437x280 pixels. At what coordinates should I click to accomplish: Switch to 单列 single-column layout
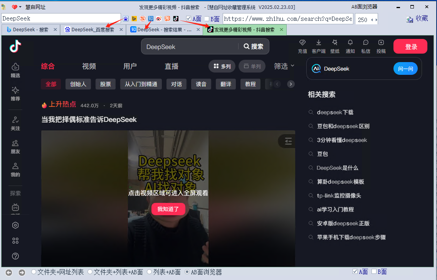(x=252, y=66)
